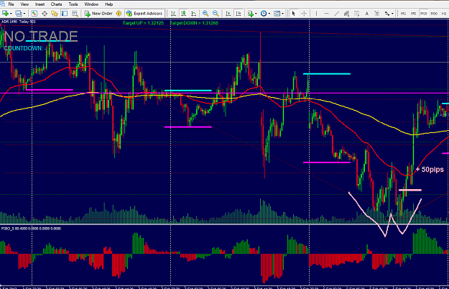The image size is (449, 289).
Task: Expand the Profiles dropdown arrow
Action: tap(24, 14)
